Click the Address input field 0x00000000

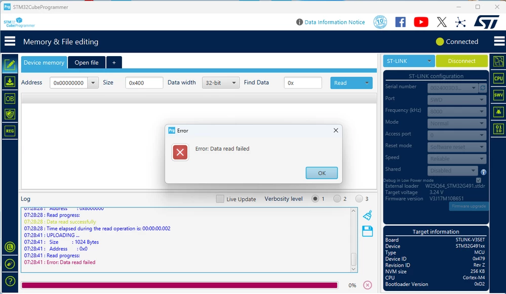pos(69,83)
